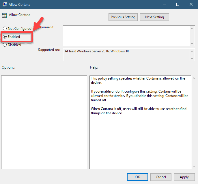Click the 'Allow Cortana' heading below title bar
The image size is (198, 184).
click(x=20, y=15)
